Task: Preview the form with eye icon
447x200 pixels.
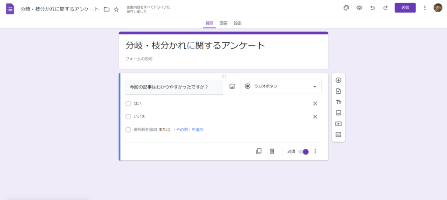Action: point(359,8)
